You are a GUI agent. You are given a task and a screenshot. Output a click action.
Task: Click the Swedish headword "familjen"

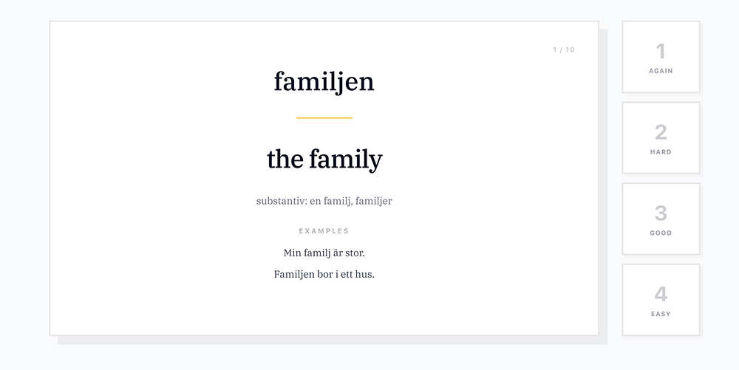(x=324, y=81)
